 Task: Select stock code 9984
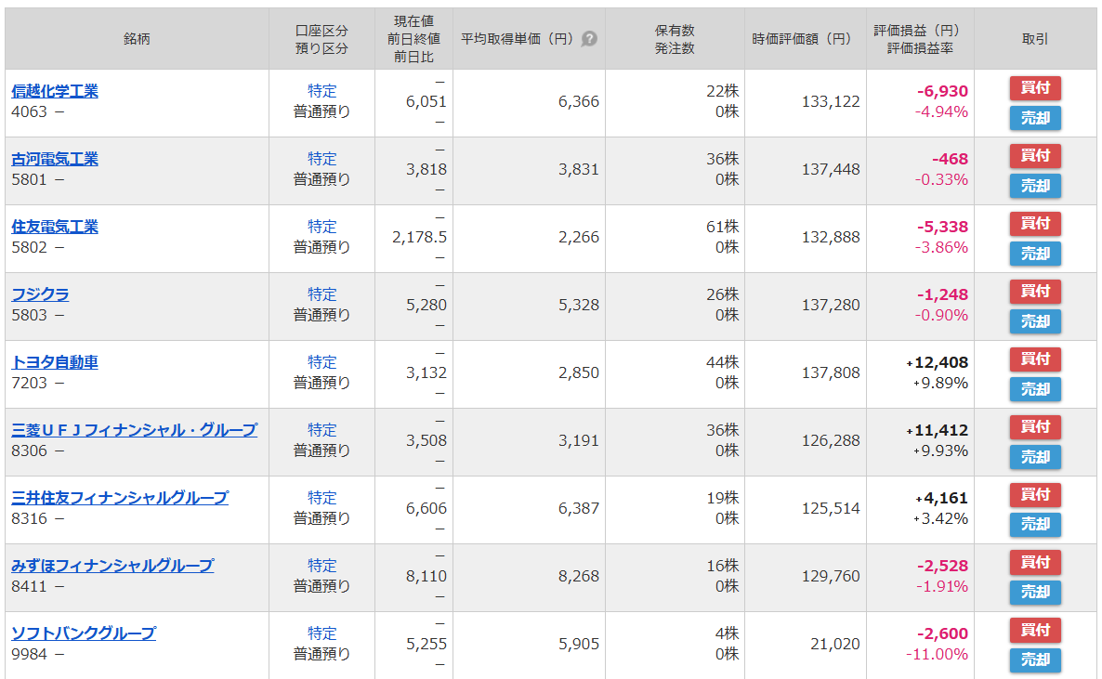[30, 655]
